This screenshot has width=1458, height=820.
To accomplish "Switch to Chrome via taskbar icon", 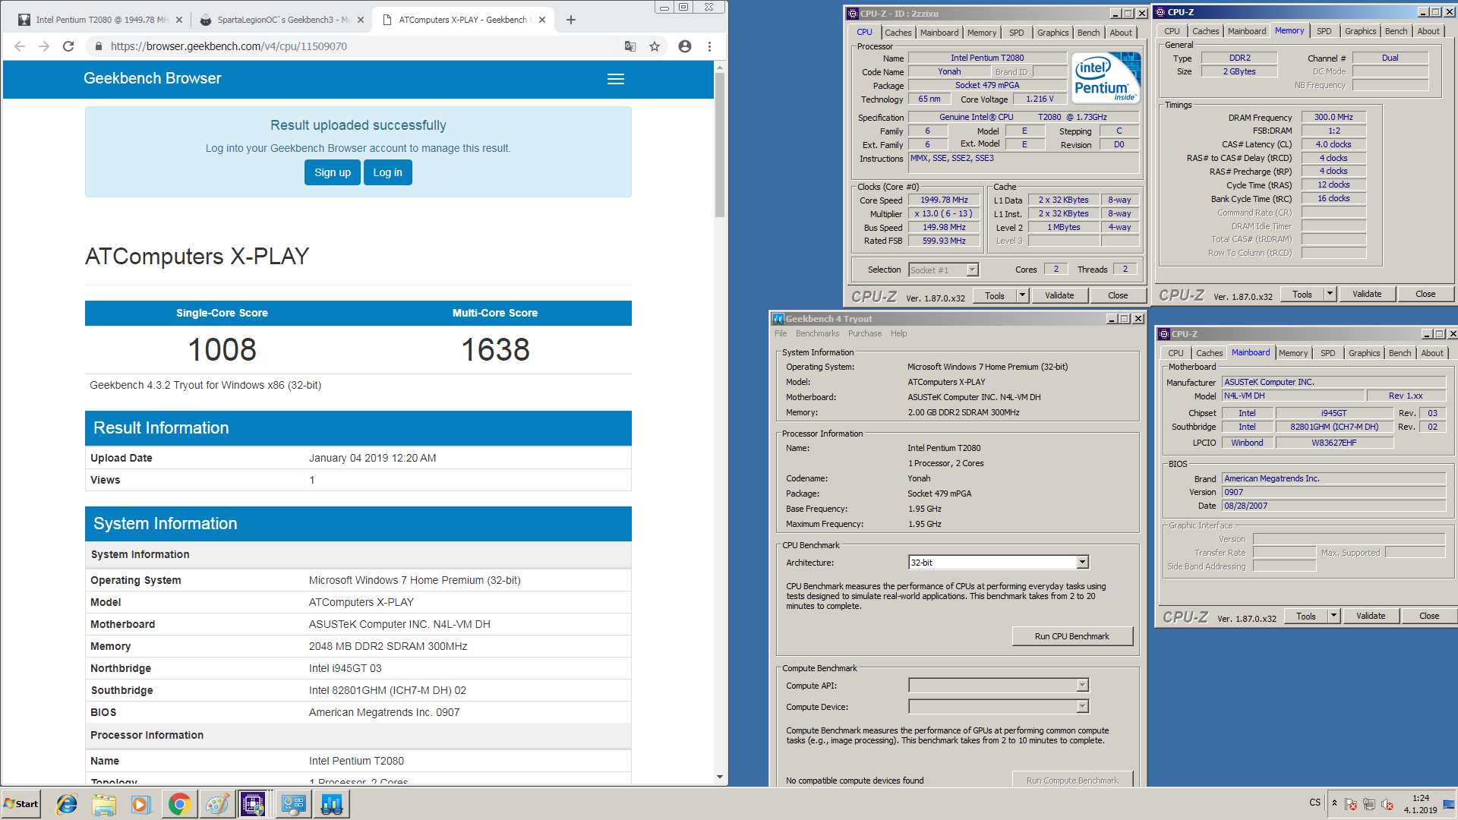I will pos(179,804).
